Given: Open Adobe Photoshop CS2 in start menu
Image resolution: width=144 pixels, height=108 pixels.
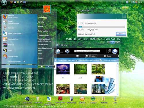Looking at the screenshot, I should pyautogui.click(x=13, y=34).
